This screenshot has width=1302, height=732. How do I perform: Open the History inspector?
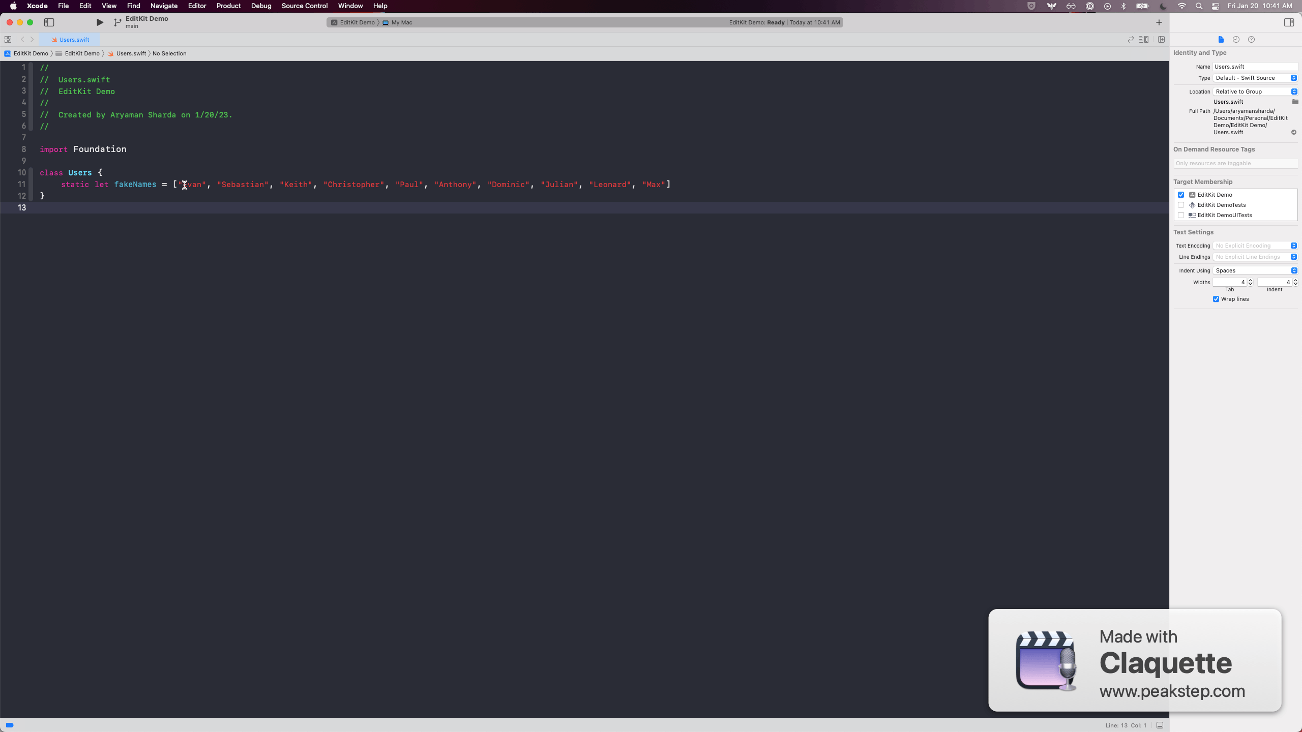point(1236,39)
